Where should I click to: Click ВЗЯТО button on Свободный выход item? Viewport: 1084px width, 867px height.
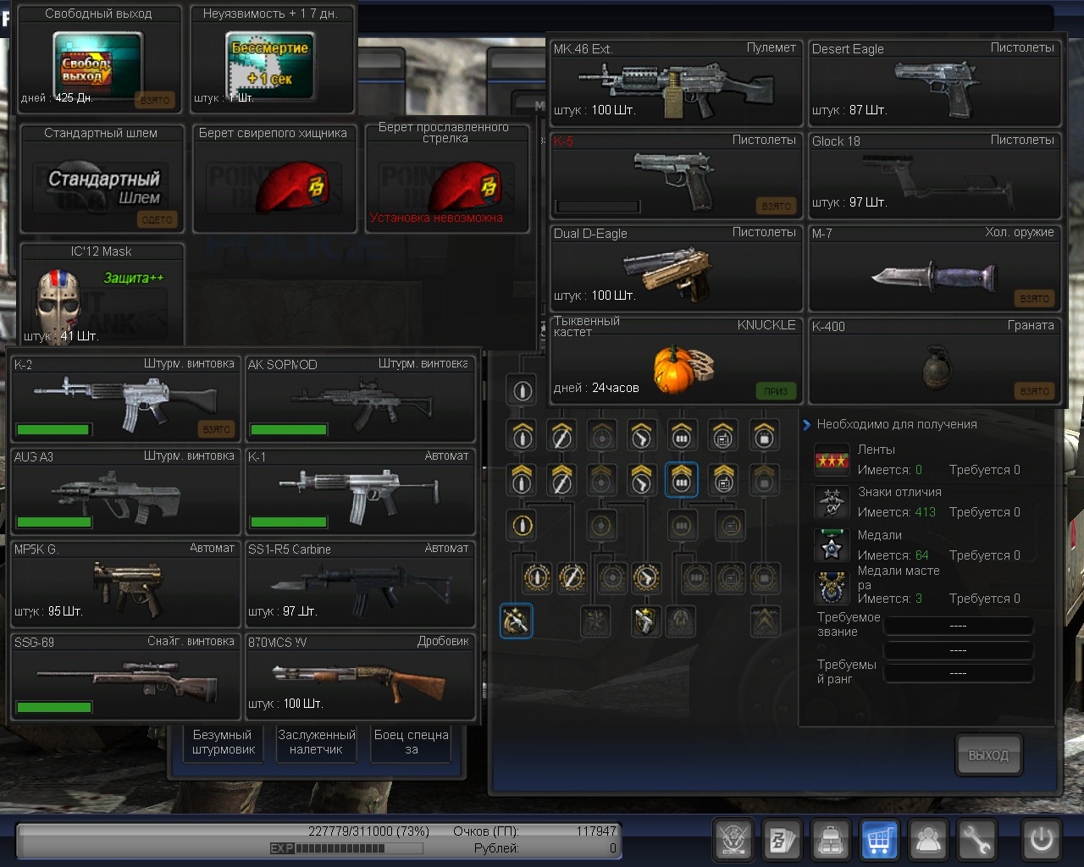155,100
